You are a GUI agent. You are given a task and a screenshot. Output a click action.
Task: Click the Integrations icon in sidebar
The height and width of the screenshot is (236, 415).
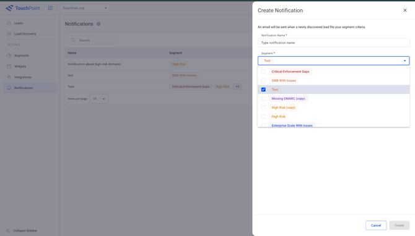[9, 77]
